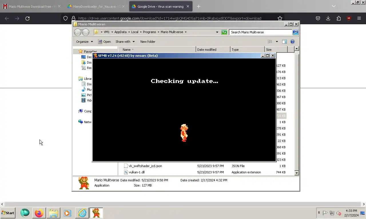Click the Explorer scrollbar up arrow
Image resolution: width=366 pixels, height=219 pixels.
297,49
